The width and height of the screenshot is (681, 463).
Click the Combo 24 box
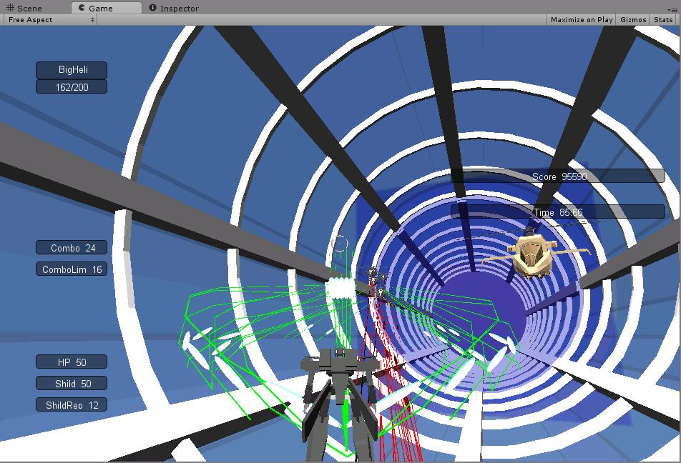(72, 248)
